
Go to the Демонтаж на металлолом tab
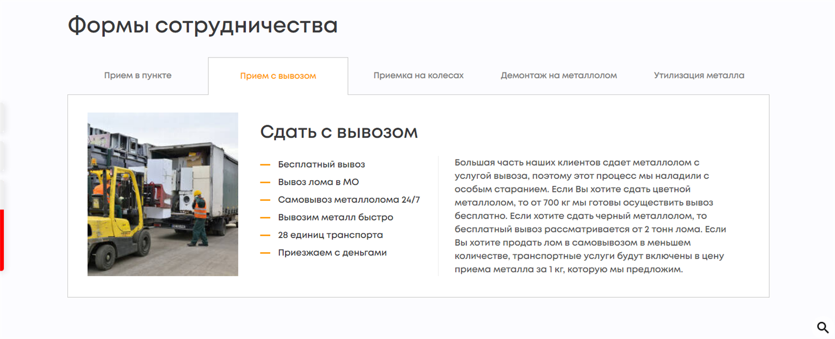558,75
